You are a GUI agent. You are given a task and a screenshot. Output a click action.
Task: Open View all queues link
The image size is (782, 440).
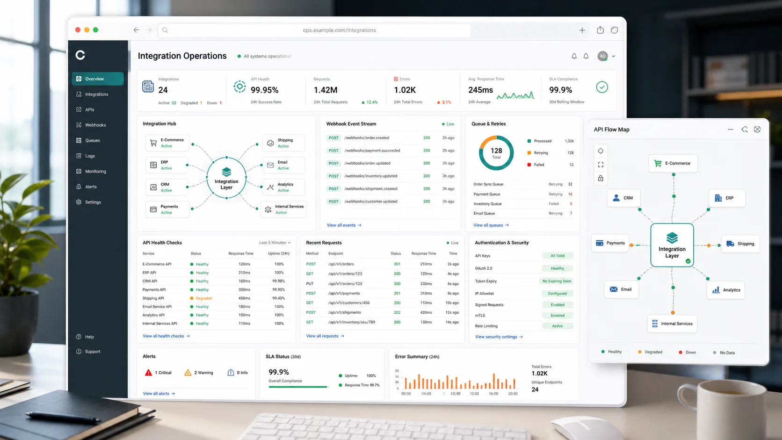(x=491, y=225)
